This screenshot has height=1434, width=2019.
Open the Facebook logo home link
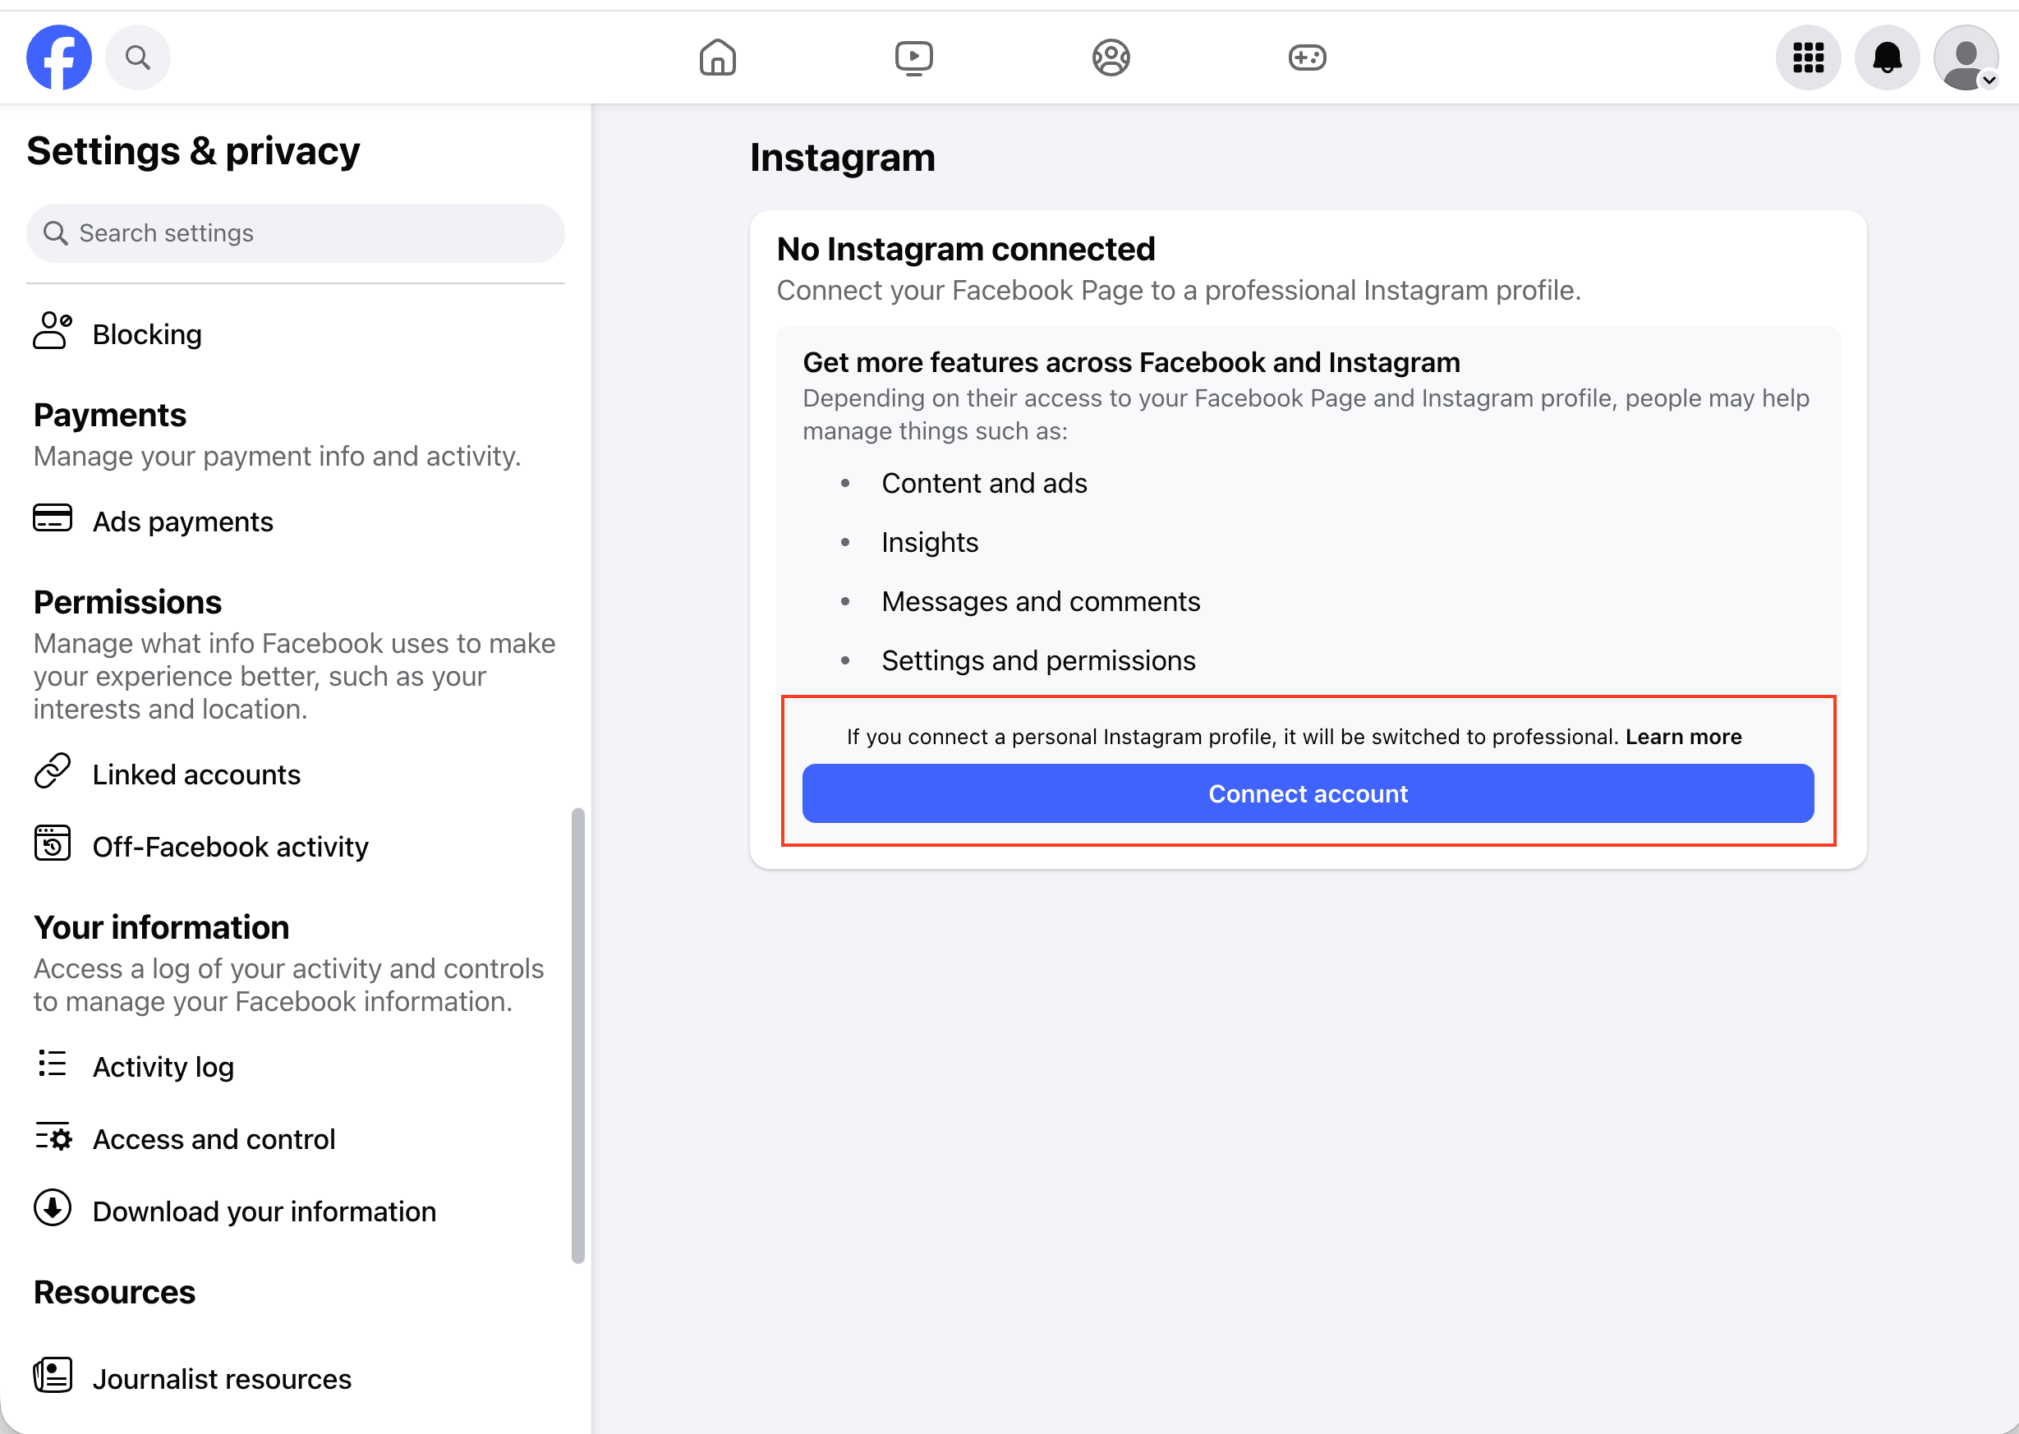(x=59, y=57)
